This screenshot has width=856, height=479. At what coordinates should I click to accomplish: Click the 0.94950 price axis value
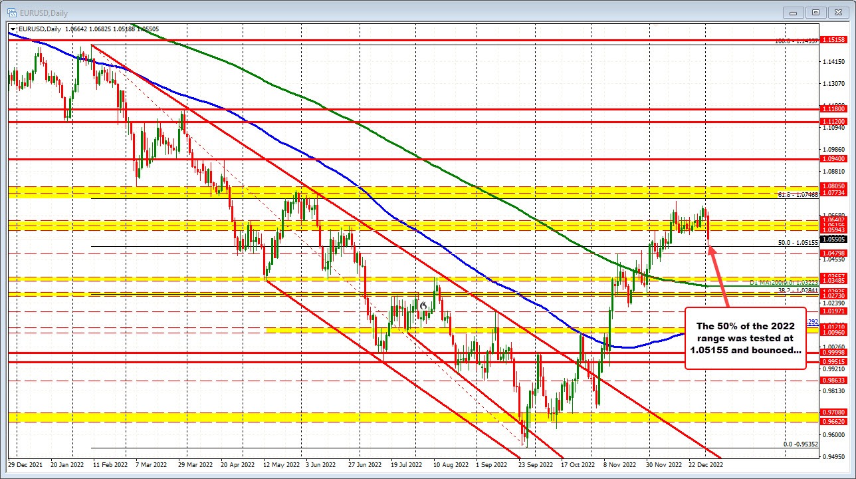tap(833, 457)
